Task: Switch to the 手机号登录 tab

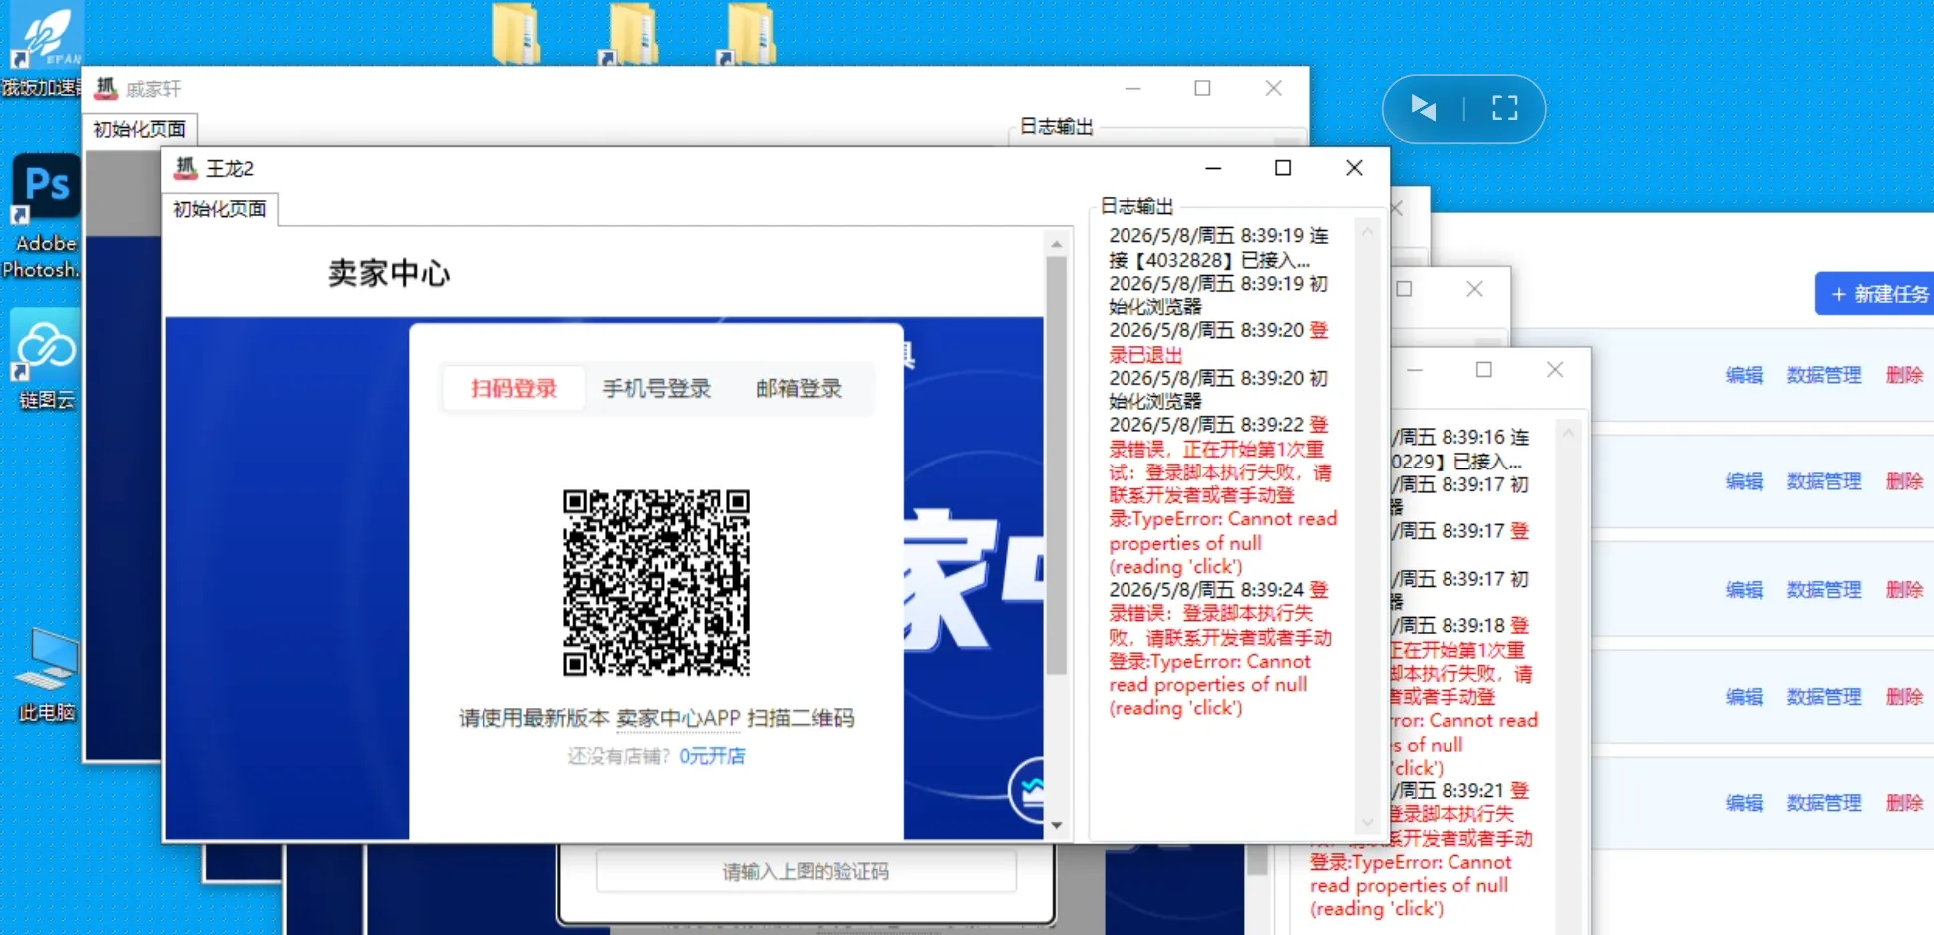Action: point(656,389)
